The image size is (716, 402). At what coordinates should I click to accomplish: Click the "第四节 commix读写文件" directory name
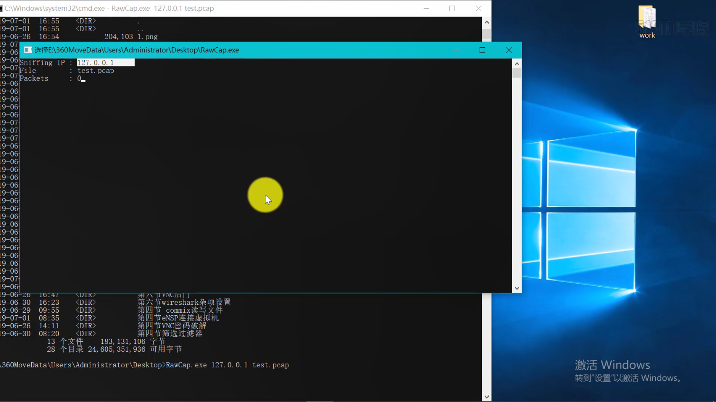(180, 310)
